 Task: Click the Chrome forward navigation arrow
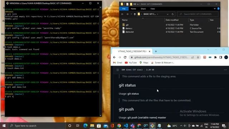click(x=120, y=57)
